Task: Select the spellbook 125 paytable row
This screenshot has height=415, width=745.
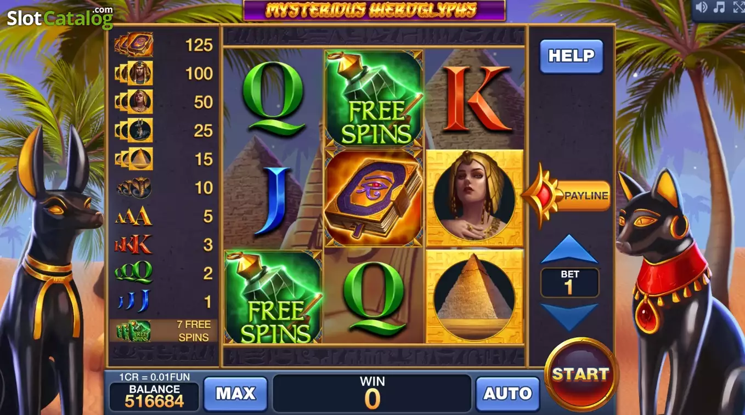Action: point(164,44)
